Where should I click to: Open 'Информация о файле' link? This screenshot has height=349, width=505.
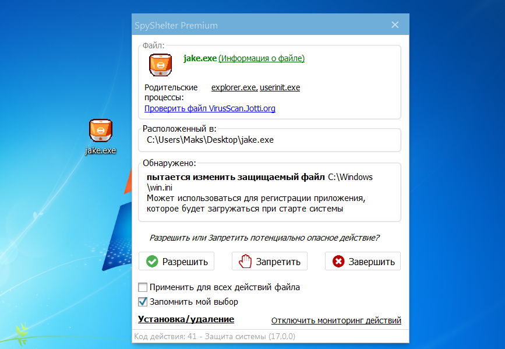261,58
